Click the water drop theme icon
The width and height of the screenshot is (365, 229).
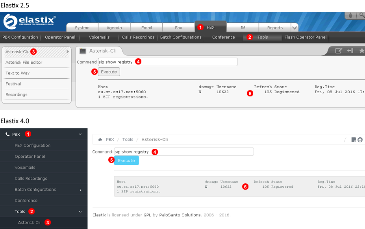coord(350,15)
